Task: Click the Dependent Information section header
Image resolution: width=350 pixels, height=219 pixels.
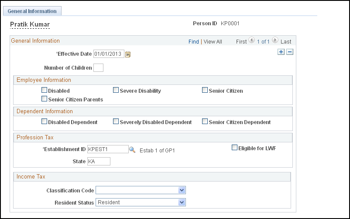Action: point(153,111)
